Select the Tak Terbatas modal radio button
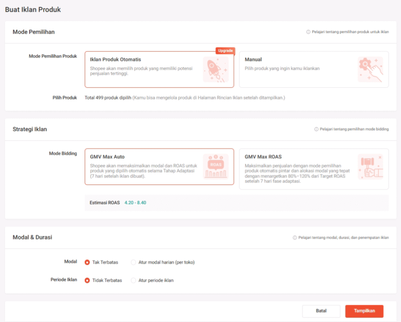This screenshot has height=322, width=401. click(87, 262)
